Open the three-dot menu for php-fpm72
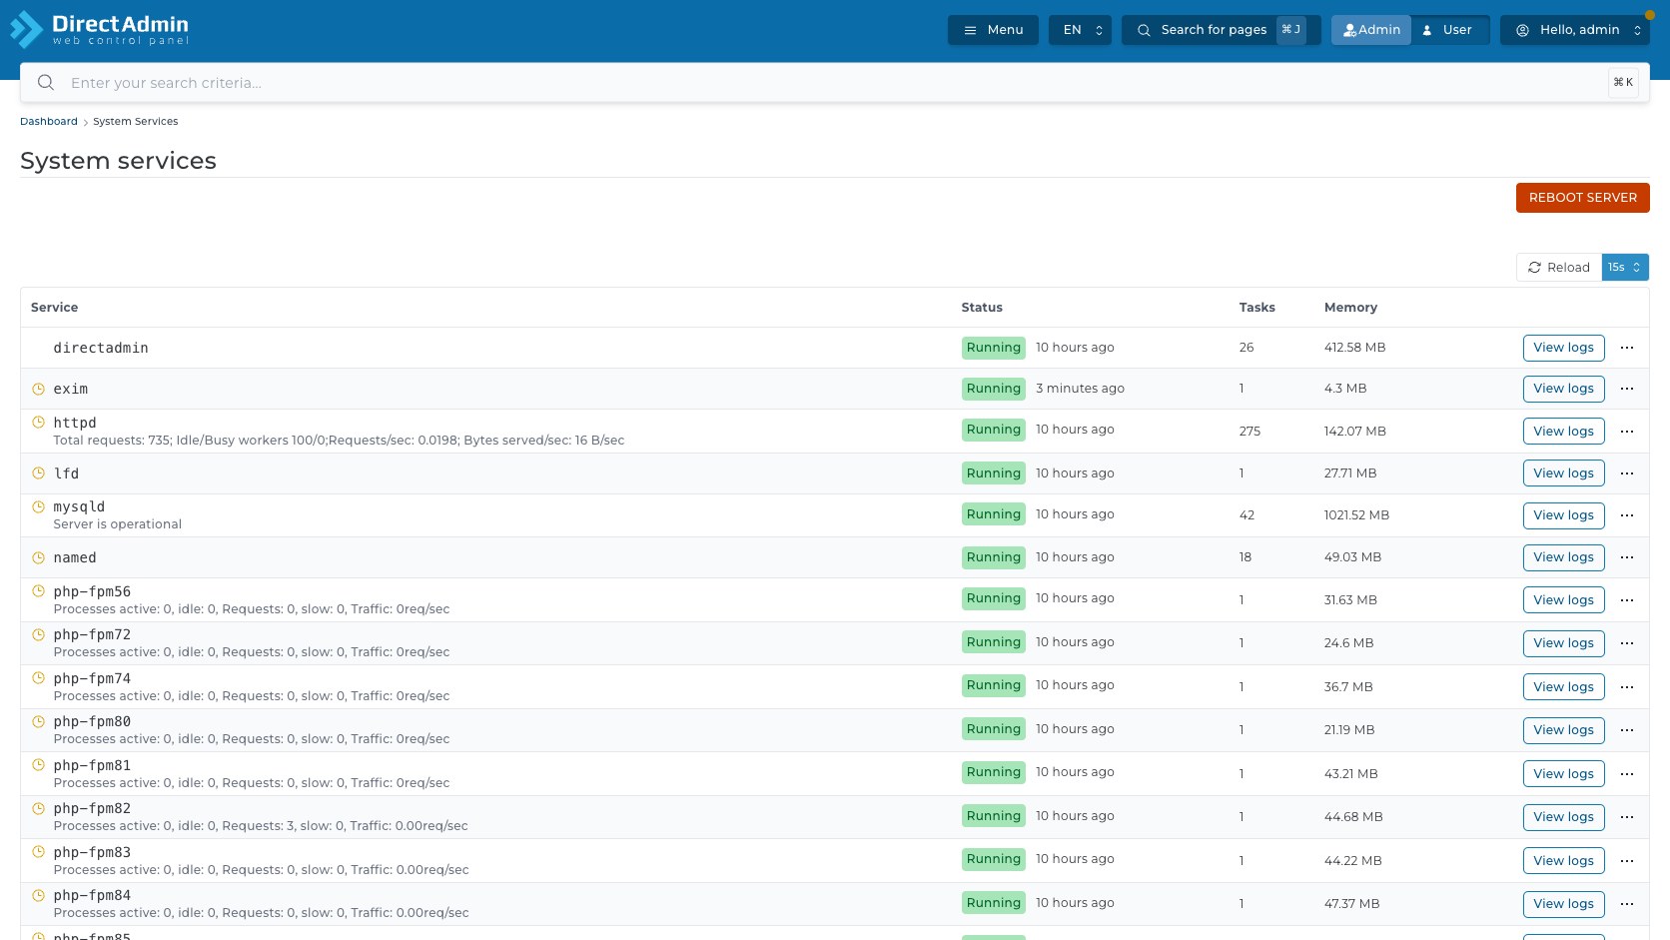Viewport: 1670px width, 940px height. pyautogui.click(x=1627, y=643)
